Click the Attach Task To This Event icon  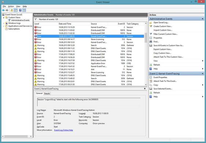(151, 81)
